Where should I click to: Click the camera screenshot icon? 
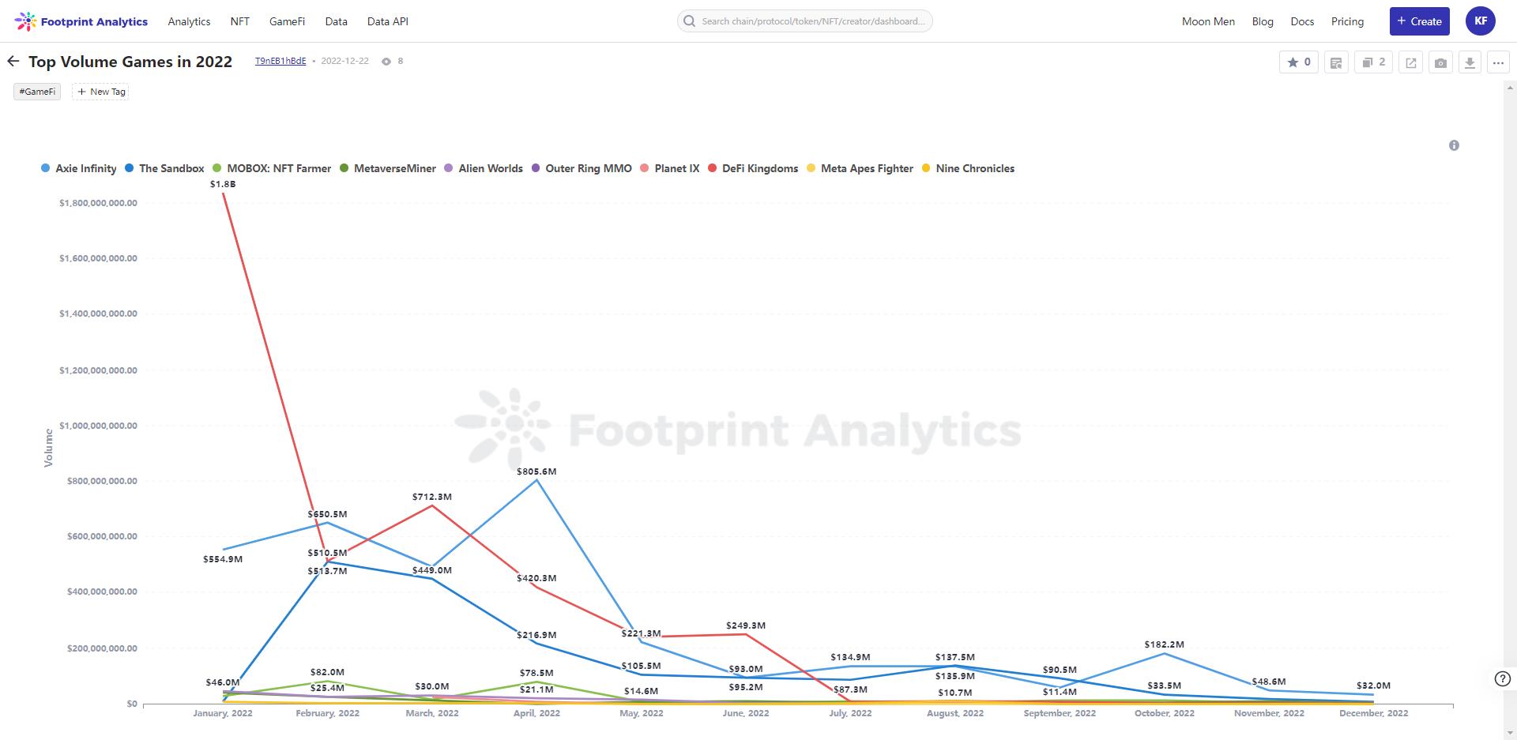tap(1440, 62)
